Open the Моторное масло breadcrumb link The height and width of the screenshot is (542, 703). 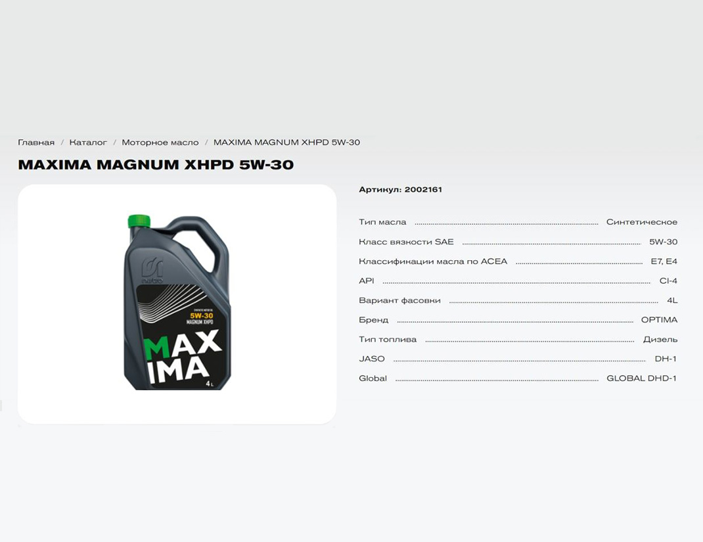(x=160, y=143)
